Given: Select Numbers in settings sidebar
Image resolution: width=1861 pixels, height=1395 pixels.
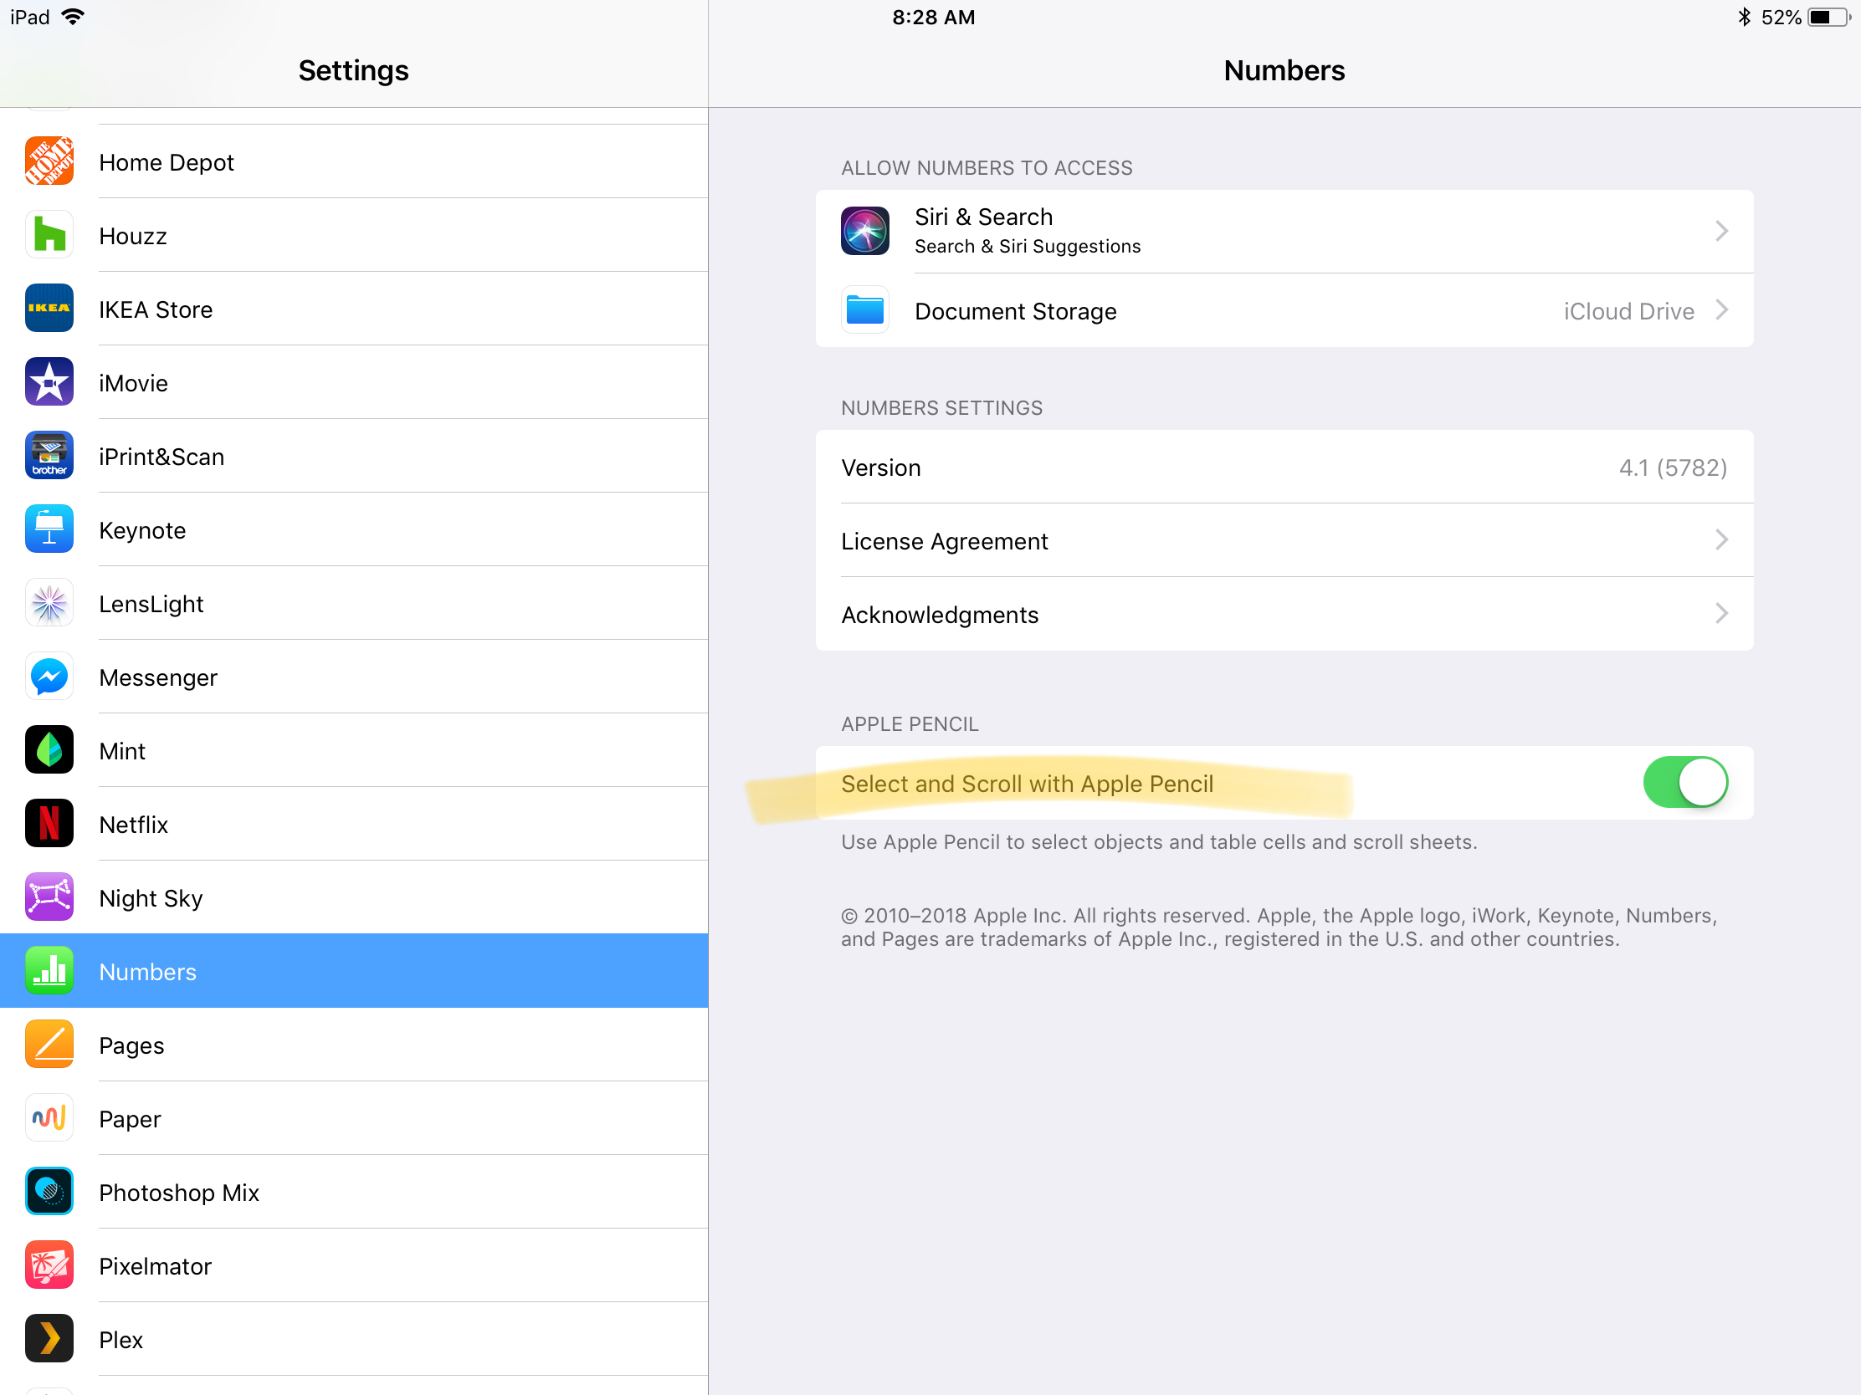Looking at the screenshot, I should point(353,970).
